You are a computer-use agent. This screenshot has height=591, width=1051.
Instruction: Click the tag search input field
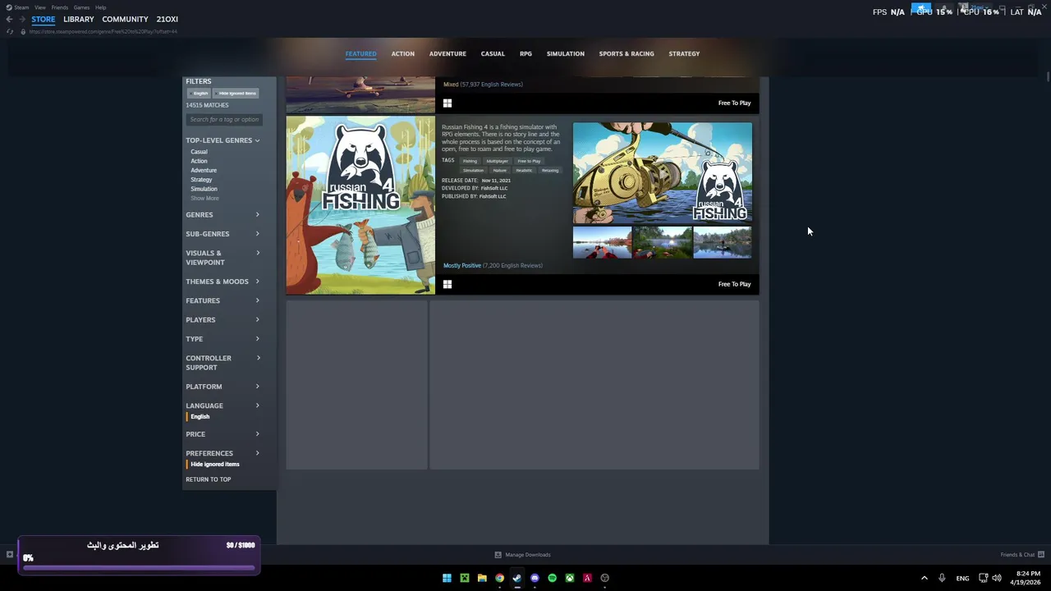tap(224, 120)
